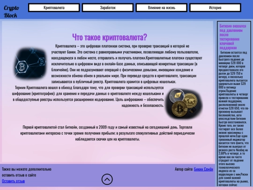Click the paragraph starting Первой криптовалютой стал биткойн
The height and width of the screenshot is (190, 253).
tap(107, 133)
